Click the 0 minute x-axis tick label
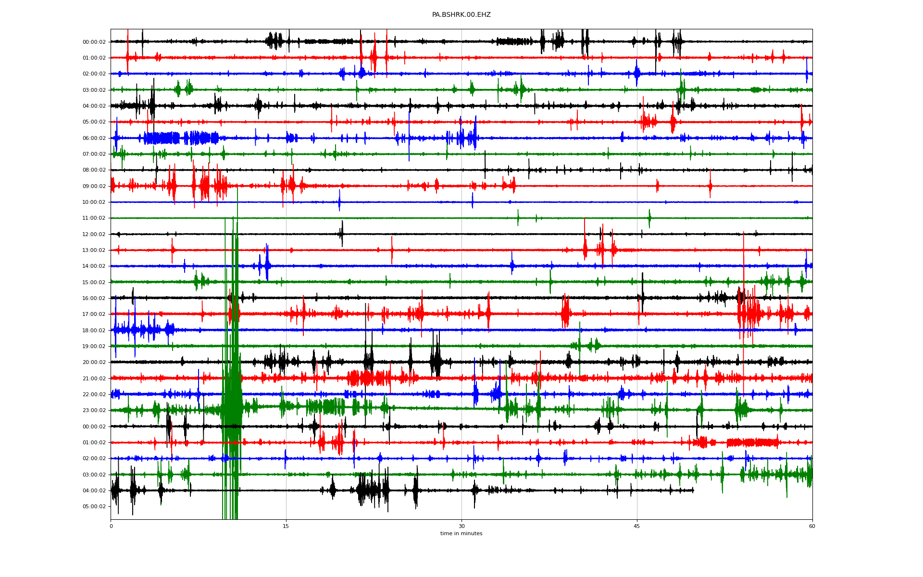This screenshot has width=923, height=577. (111, 526)
